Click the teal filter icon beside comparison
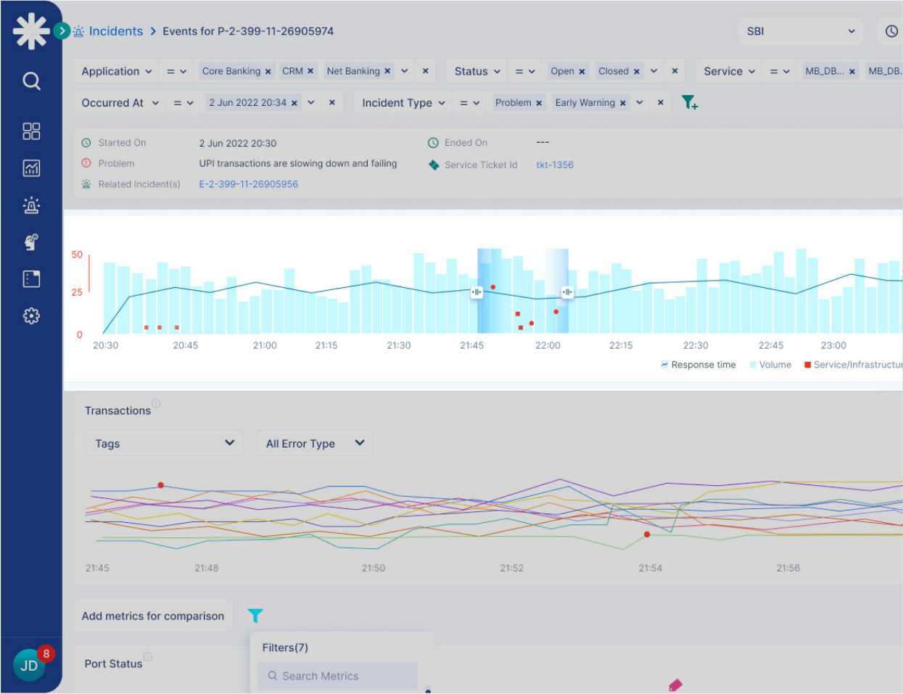 tap(255, 616)
